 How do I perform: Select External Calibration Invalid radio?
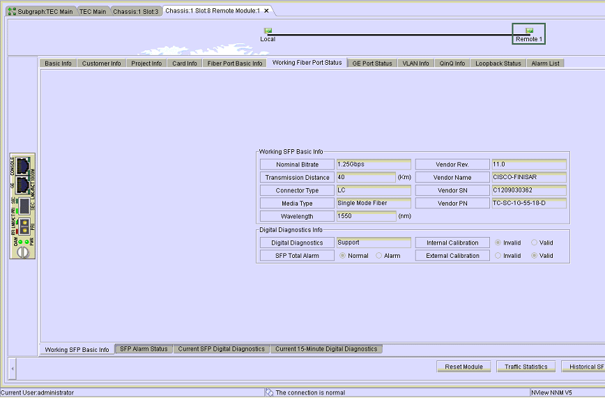tap(498, 256)
